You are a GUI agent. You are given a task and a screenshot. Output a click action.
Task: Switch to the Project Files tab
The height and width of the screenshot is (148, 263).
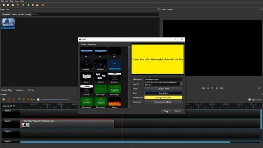pos(7,90)
